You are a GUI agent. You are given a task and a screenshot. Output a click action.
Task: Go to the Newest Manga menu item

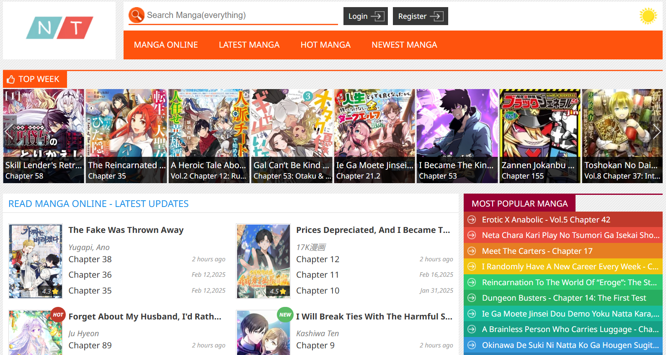(x=404, y=45)
